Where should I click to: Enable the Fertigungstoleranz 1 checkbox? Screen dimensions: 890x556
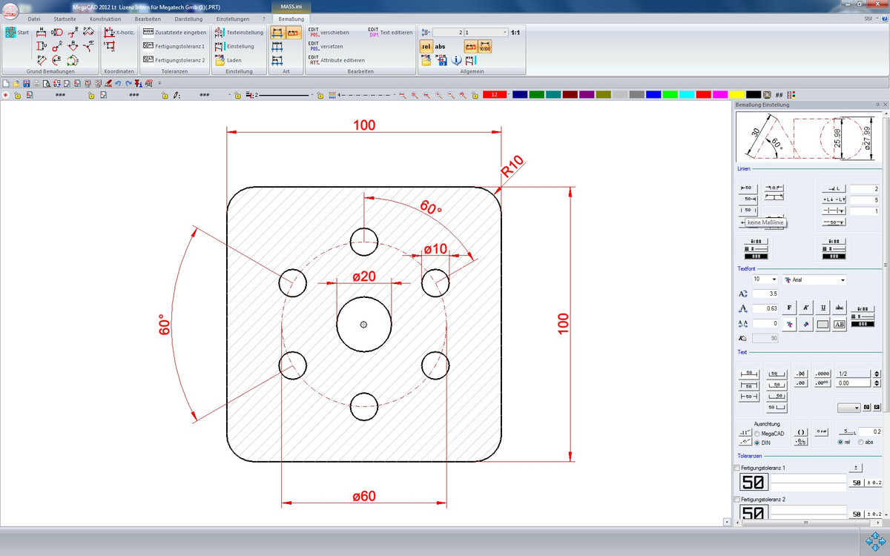click(x=736, y=469)
